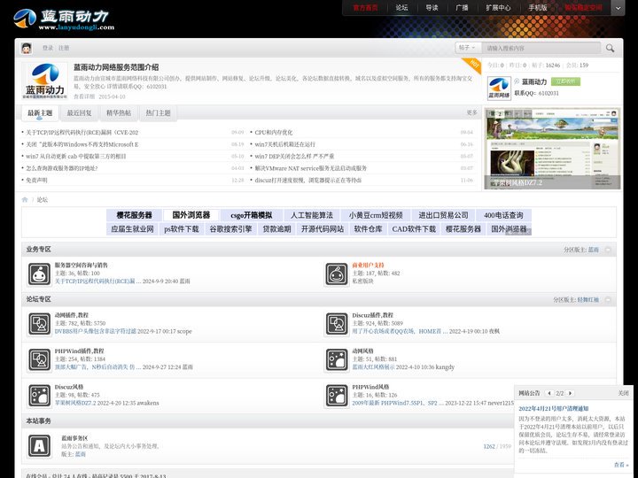Screen dimensions: 638x478
Task: Collapse the 业务专区 section
Action: click(x=608, y=250)
